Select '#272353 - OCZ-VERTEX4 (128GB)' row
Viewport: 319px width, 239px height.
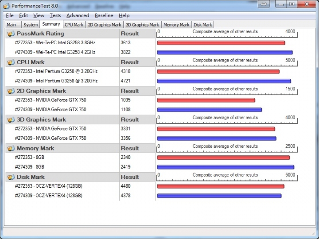pos(49,186)
